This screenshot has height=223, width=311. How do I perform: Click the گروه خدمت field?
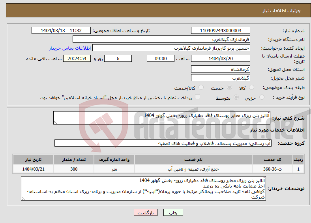(x=163, y=143)
